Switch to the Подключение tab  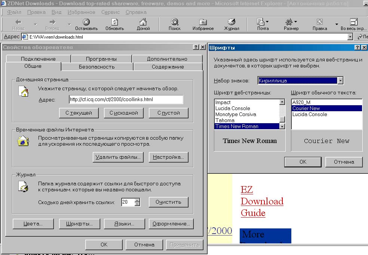tap(38, 59)
